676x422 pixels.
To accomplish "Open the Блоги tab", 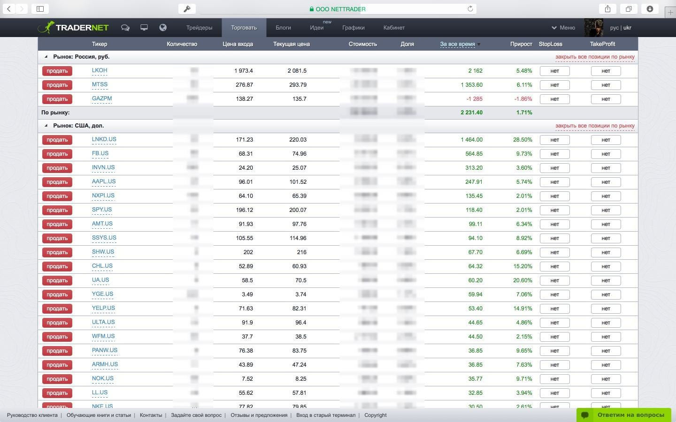I will pos(283,28).
